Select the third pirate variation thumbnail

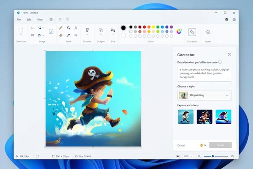tap(223, 117)
